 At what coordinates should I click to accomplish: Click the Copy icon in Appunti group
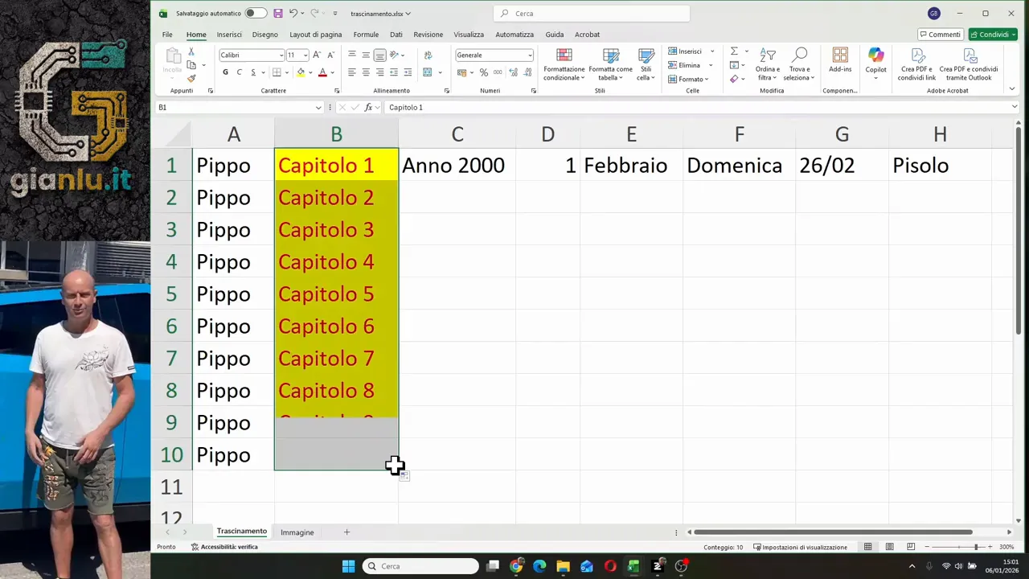point(191,64)
